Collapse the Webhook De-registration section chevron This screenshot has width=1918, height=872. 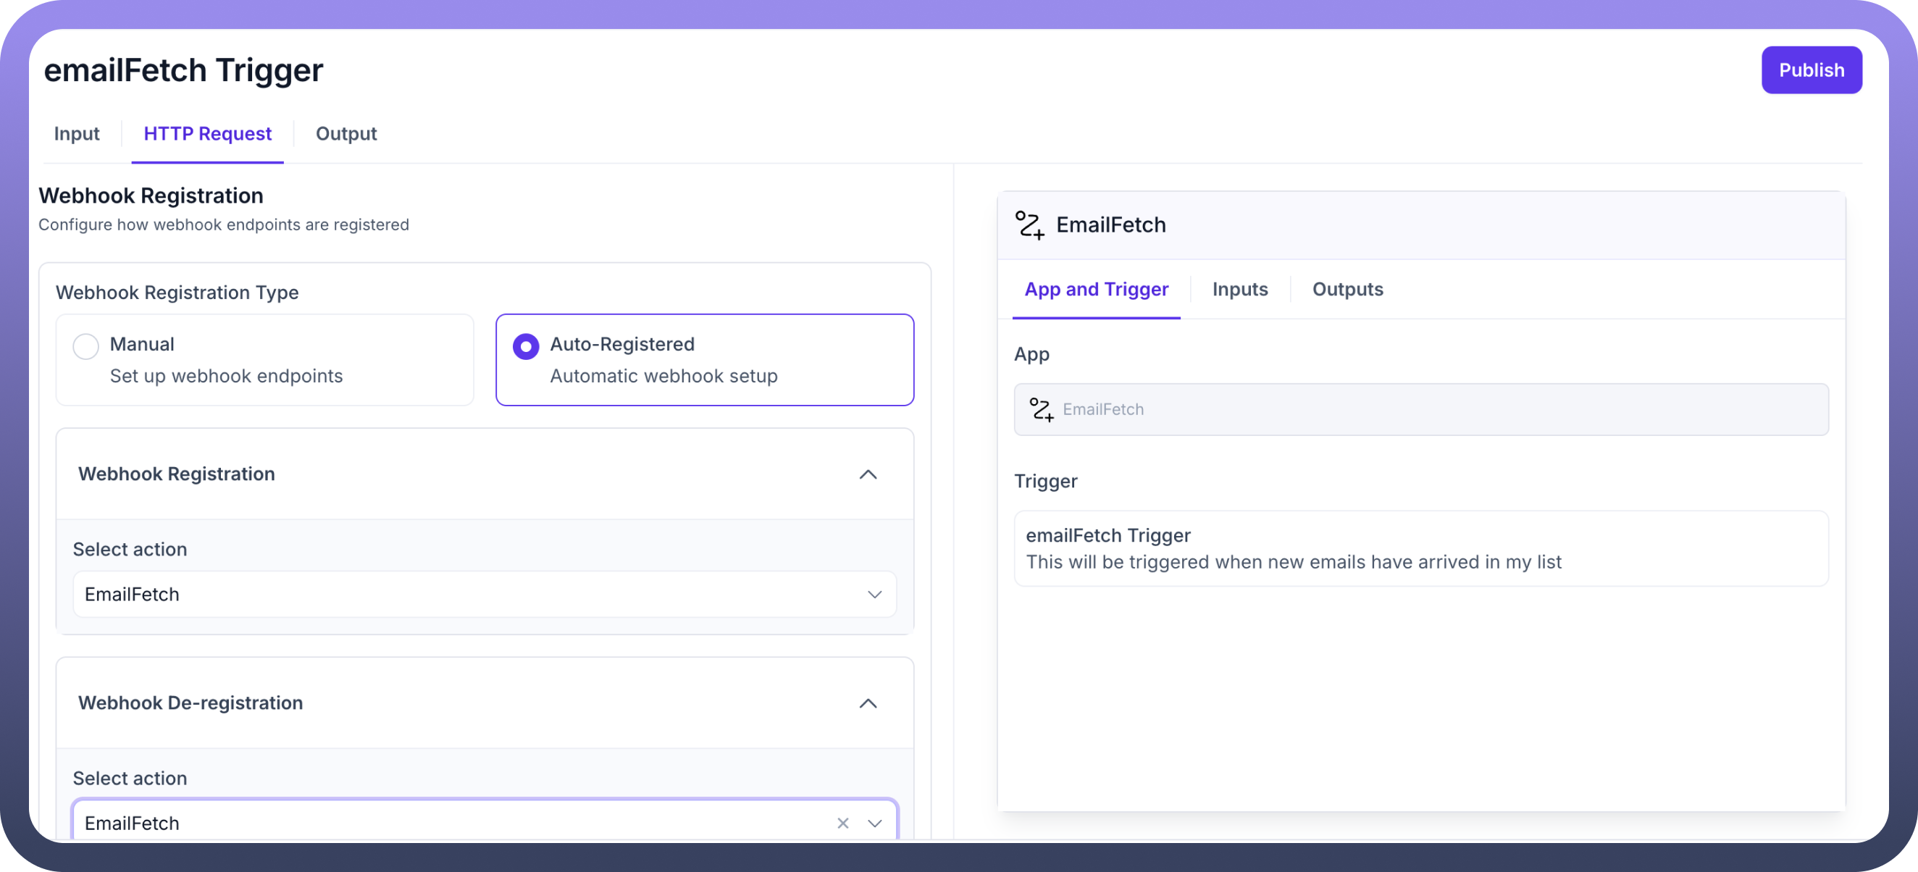click(x=868, y=703)
